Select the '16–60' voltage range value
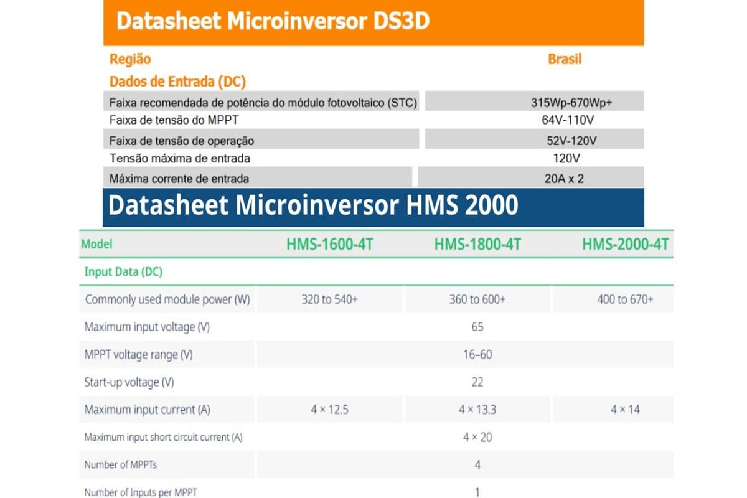This screenshot has width=747, height=498. 477,355
